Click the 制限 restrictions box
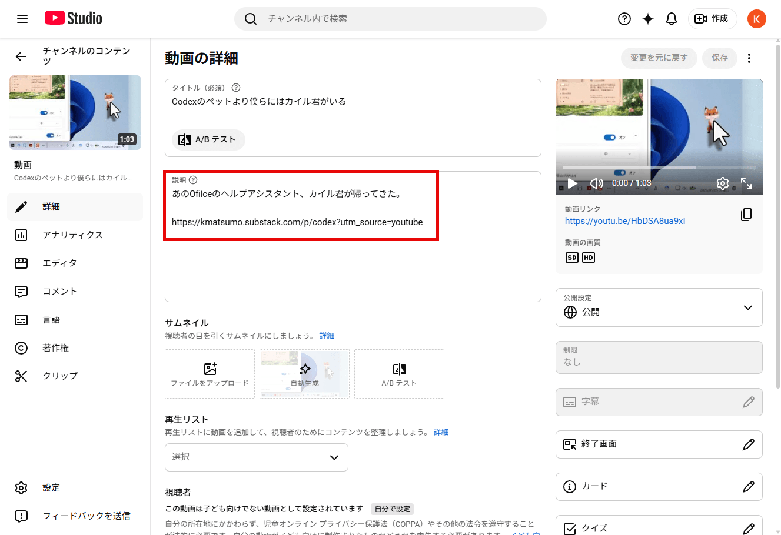 [659, 357]
